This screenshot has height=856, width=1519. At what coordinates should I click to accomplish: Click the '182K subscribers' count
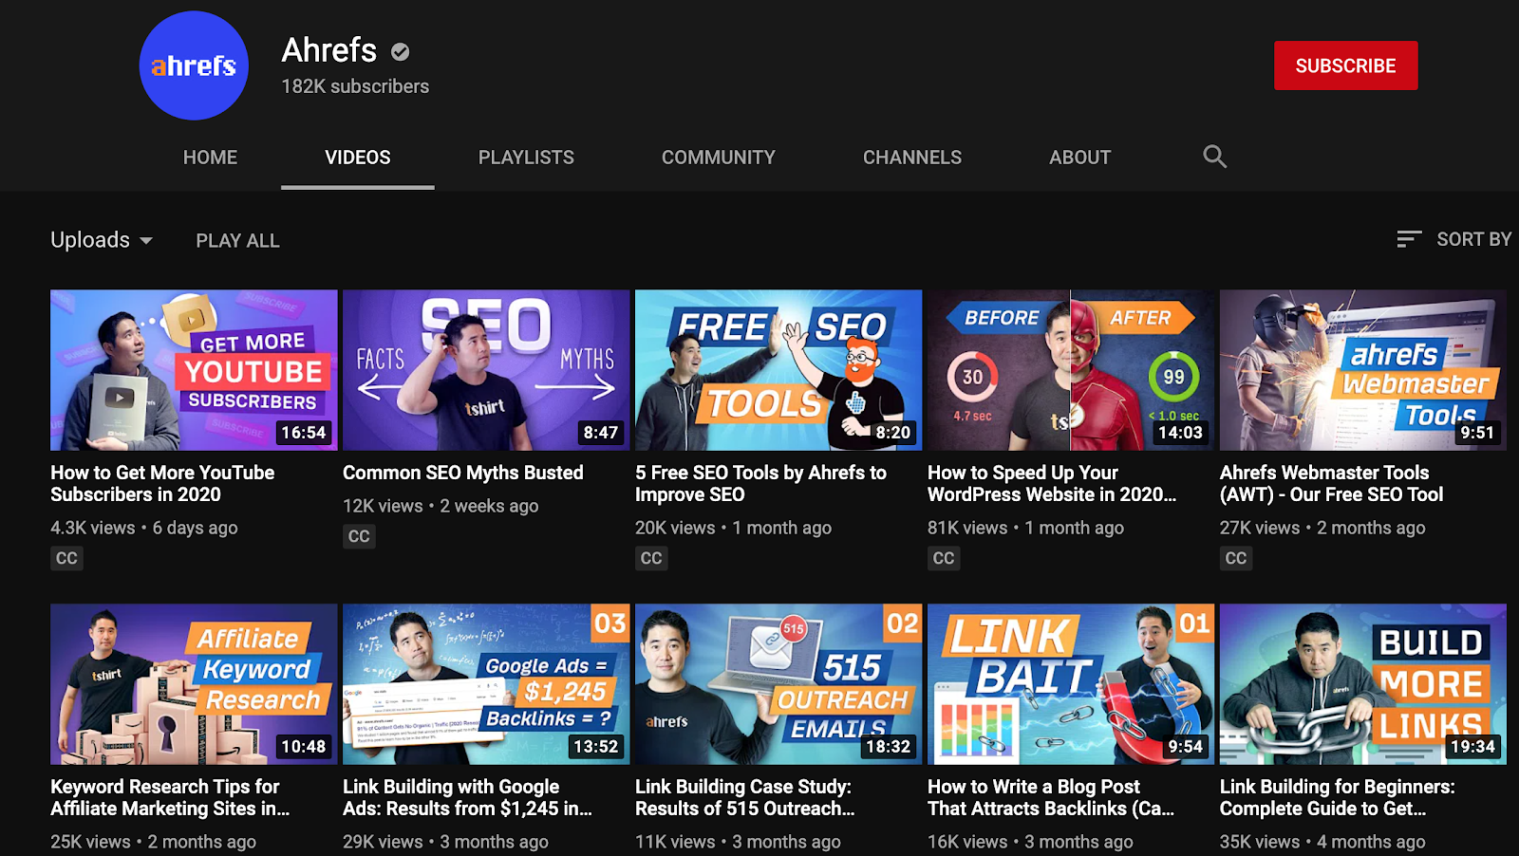[355, 86]
